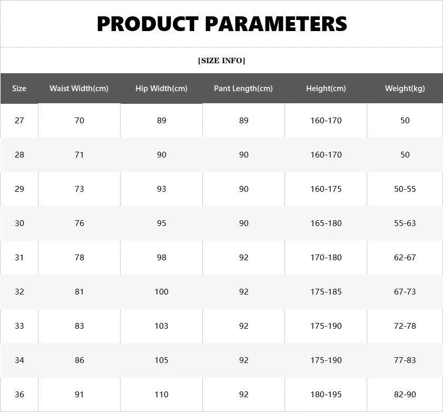Click the Pant Length(cm) header
Screen dimensions: 443x412
point(243,89)
